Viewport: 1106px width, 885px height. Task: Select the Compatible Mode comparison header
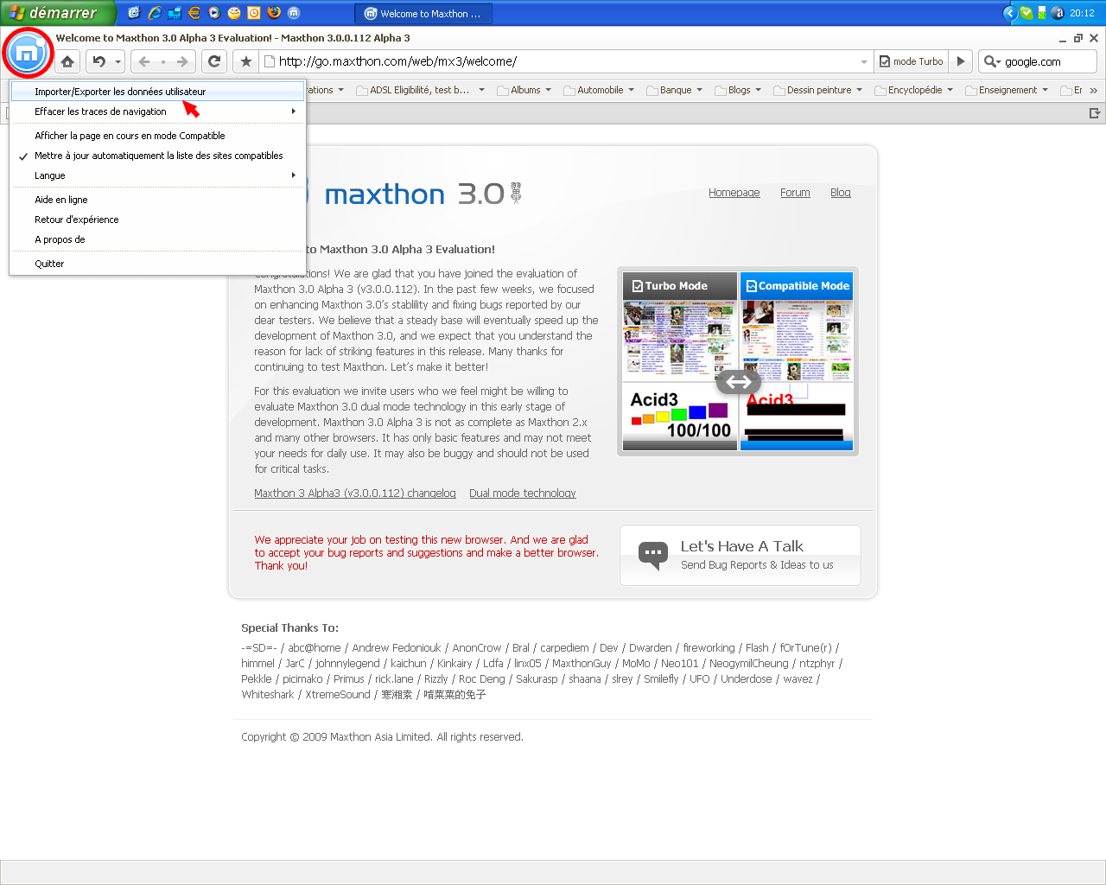797,286
